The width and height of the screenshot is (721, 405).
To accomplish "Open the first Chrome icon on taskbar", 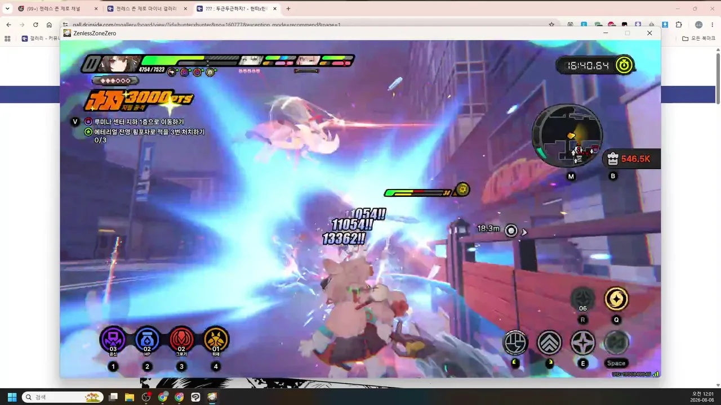I will (163, 397).
